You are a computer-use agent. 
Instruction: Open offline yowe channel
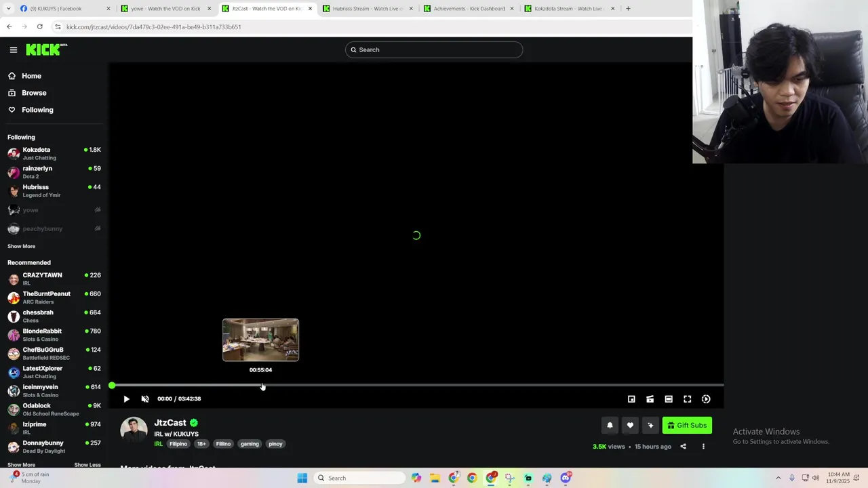pyautogui.click(x=54, y=210)
